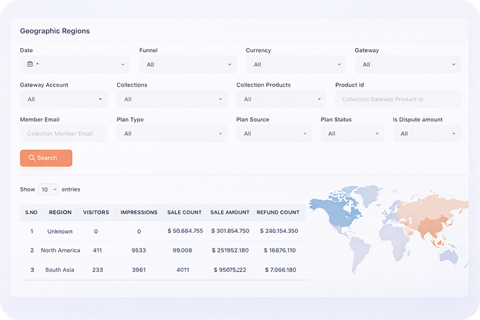This screenshot has height=320, width=480.
Task: Open the Funnel dropdown
Action: tap(187, 65)
